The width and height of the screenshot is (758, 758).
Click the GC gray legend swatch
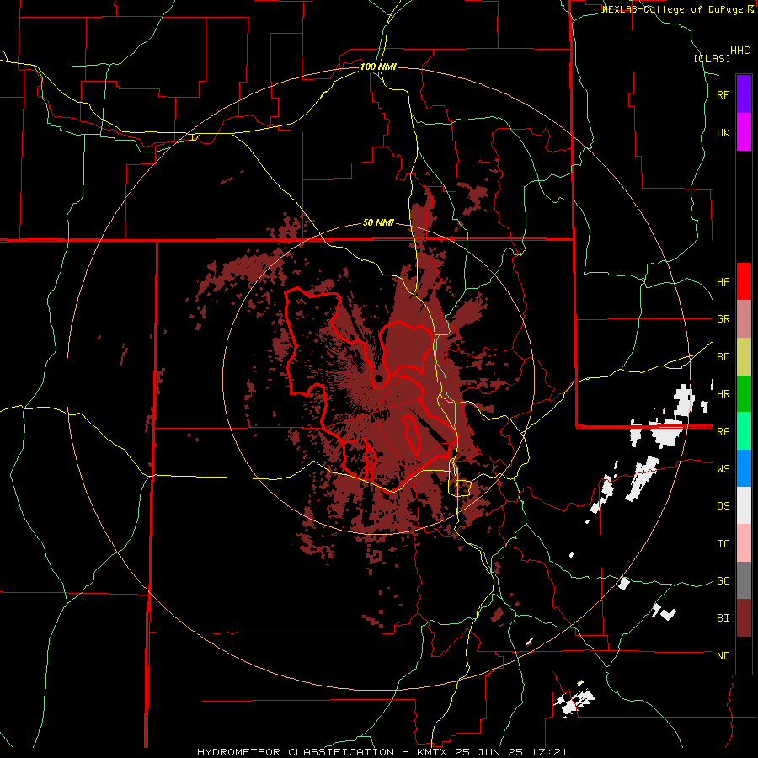(x=744, y=580)
